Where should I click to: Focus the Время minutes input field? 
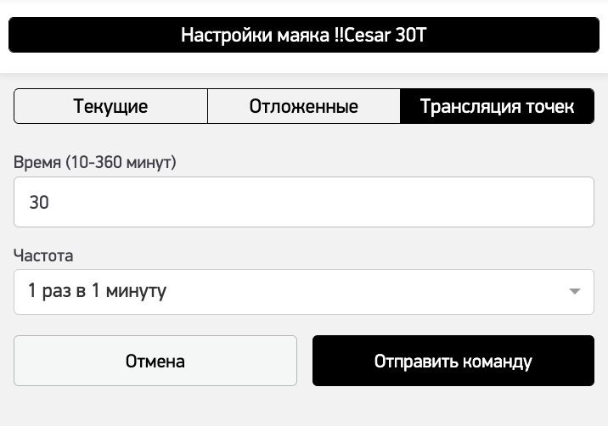pos(303,202)
